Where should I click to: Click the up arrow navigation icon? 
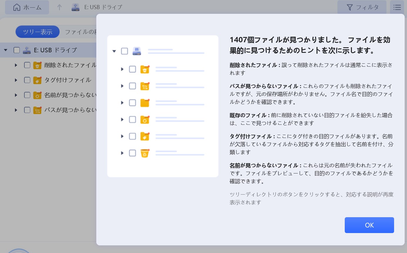(59, 7)
